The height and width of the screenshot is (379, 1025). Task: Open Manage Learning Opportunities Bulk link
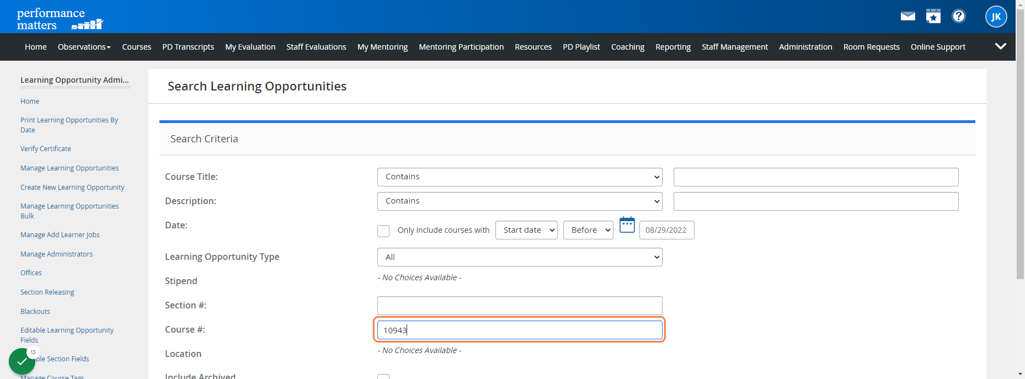tap(70, 211)
